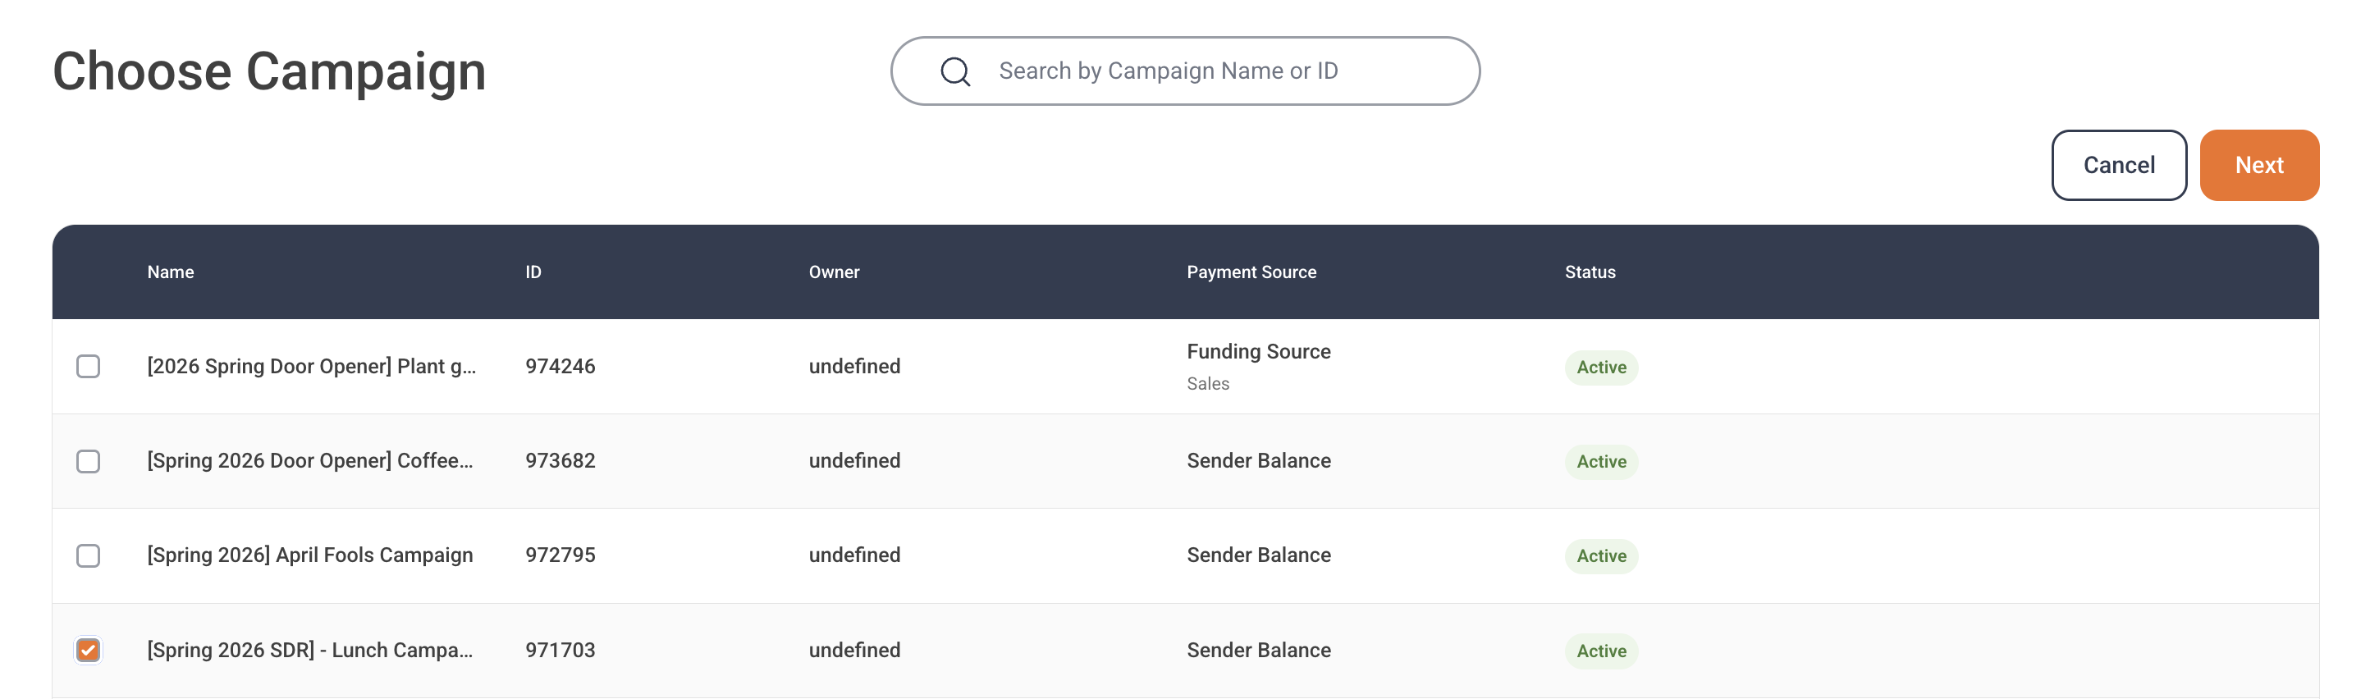
Task: Click the April Fools Campaign name
Action: pos(310,555)
